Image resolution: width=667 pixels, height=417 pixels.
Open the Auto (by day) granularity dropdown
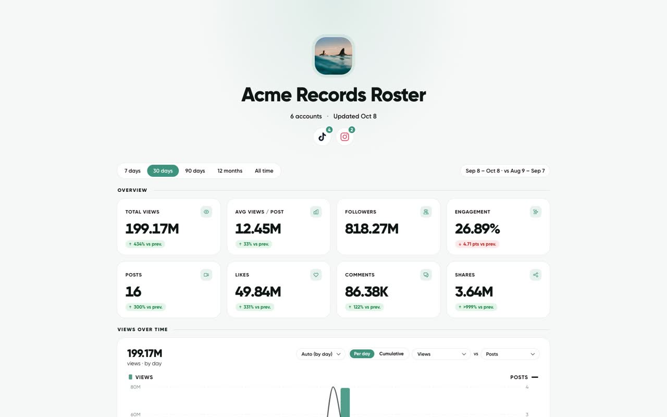[x=320, y=354]
